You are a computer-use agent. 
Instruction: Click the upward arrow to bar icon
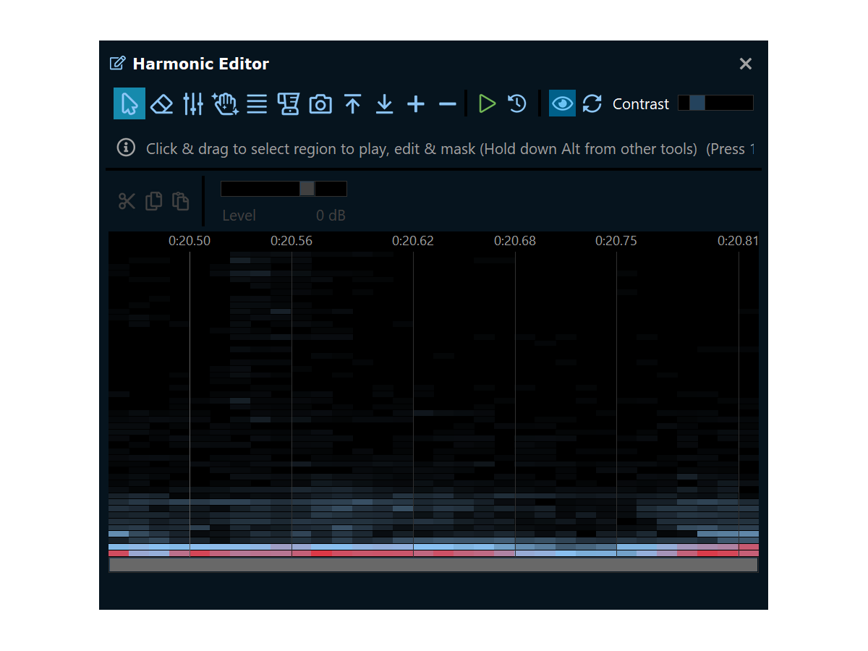[352, 103]
